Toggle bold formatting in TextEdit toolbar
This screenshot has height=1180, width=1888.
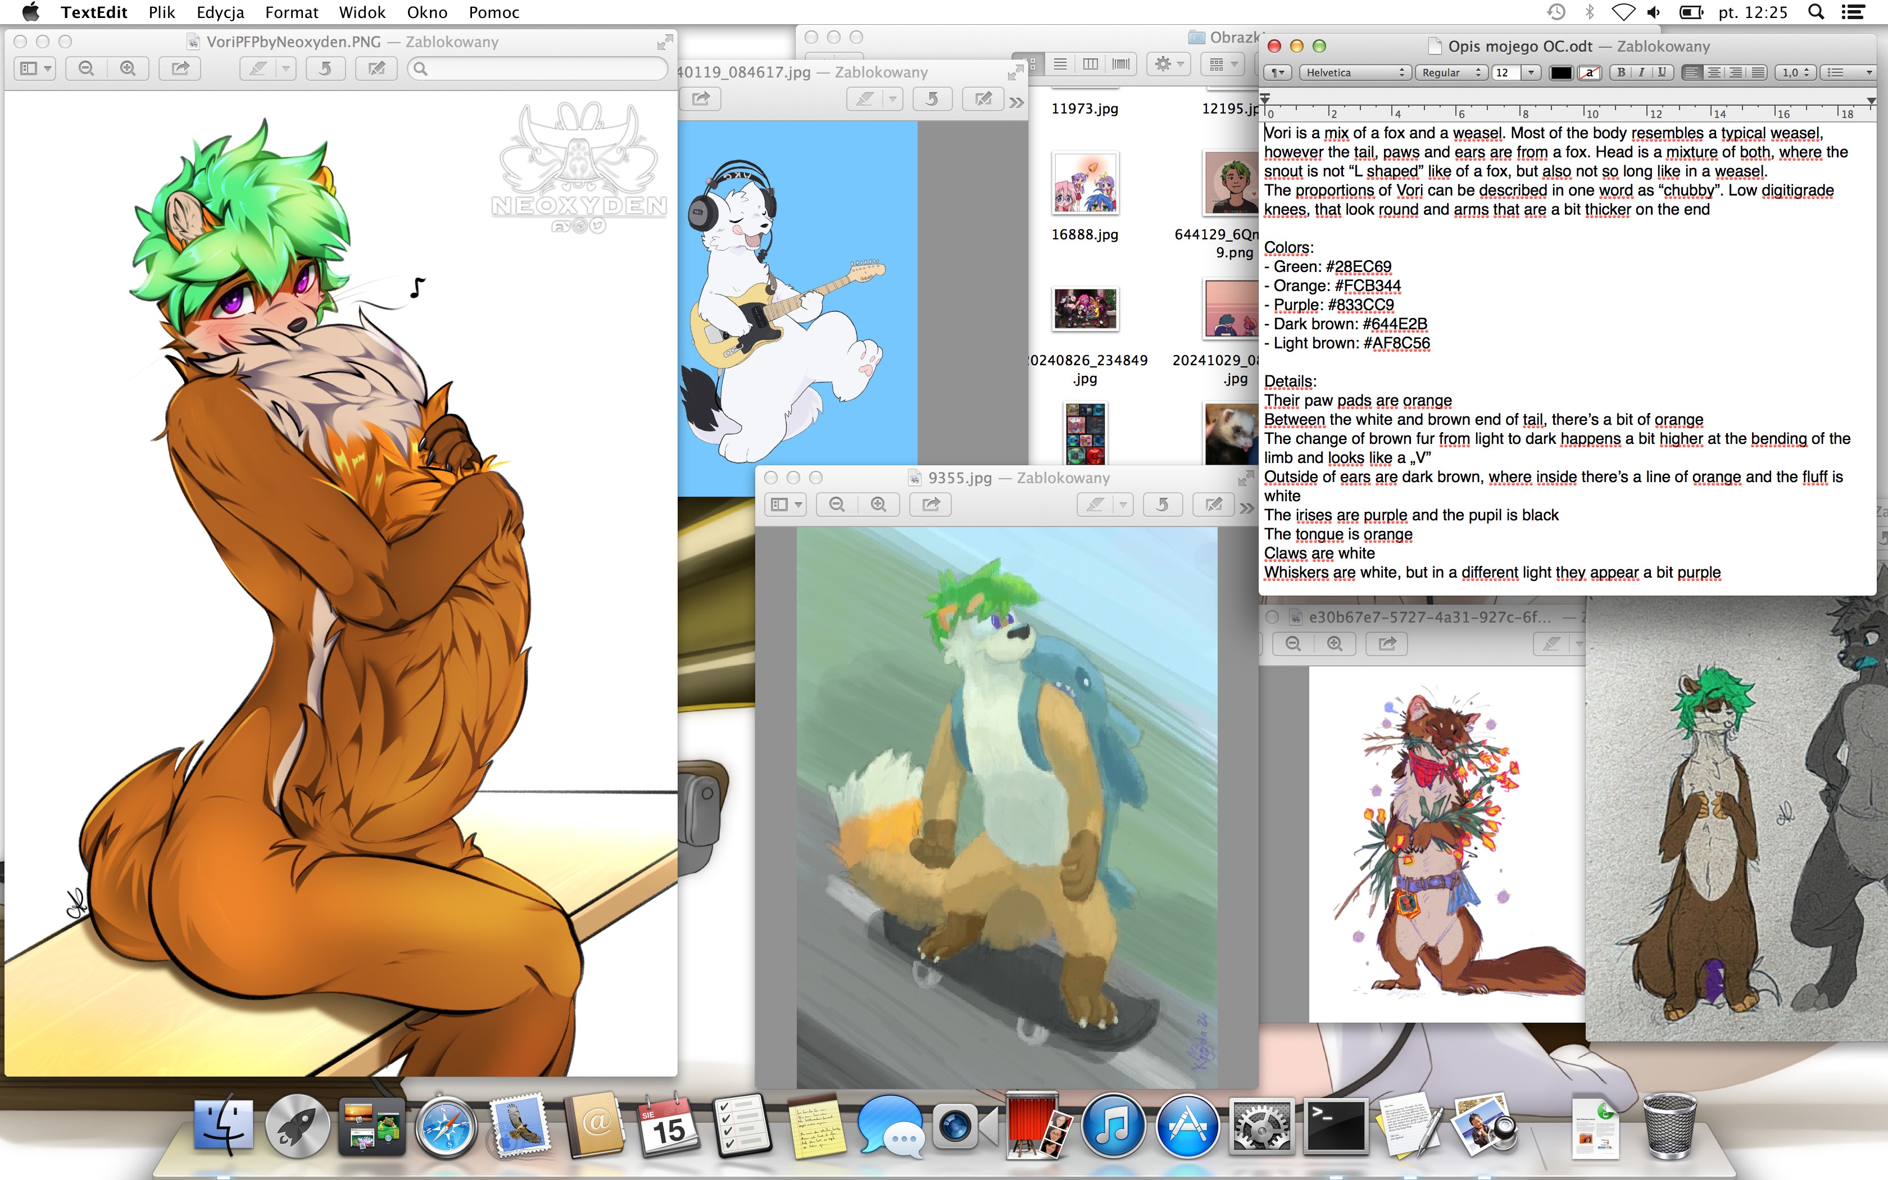[x=1621, y=72]
